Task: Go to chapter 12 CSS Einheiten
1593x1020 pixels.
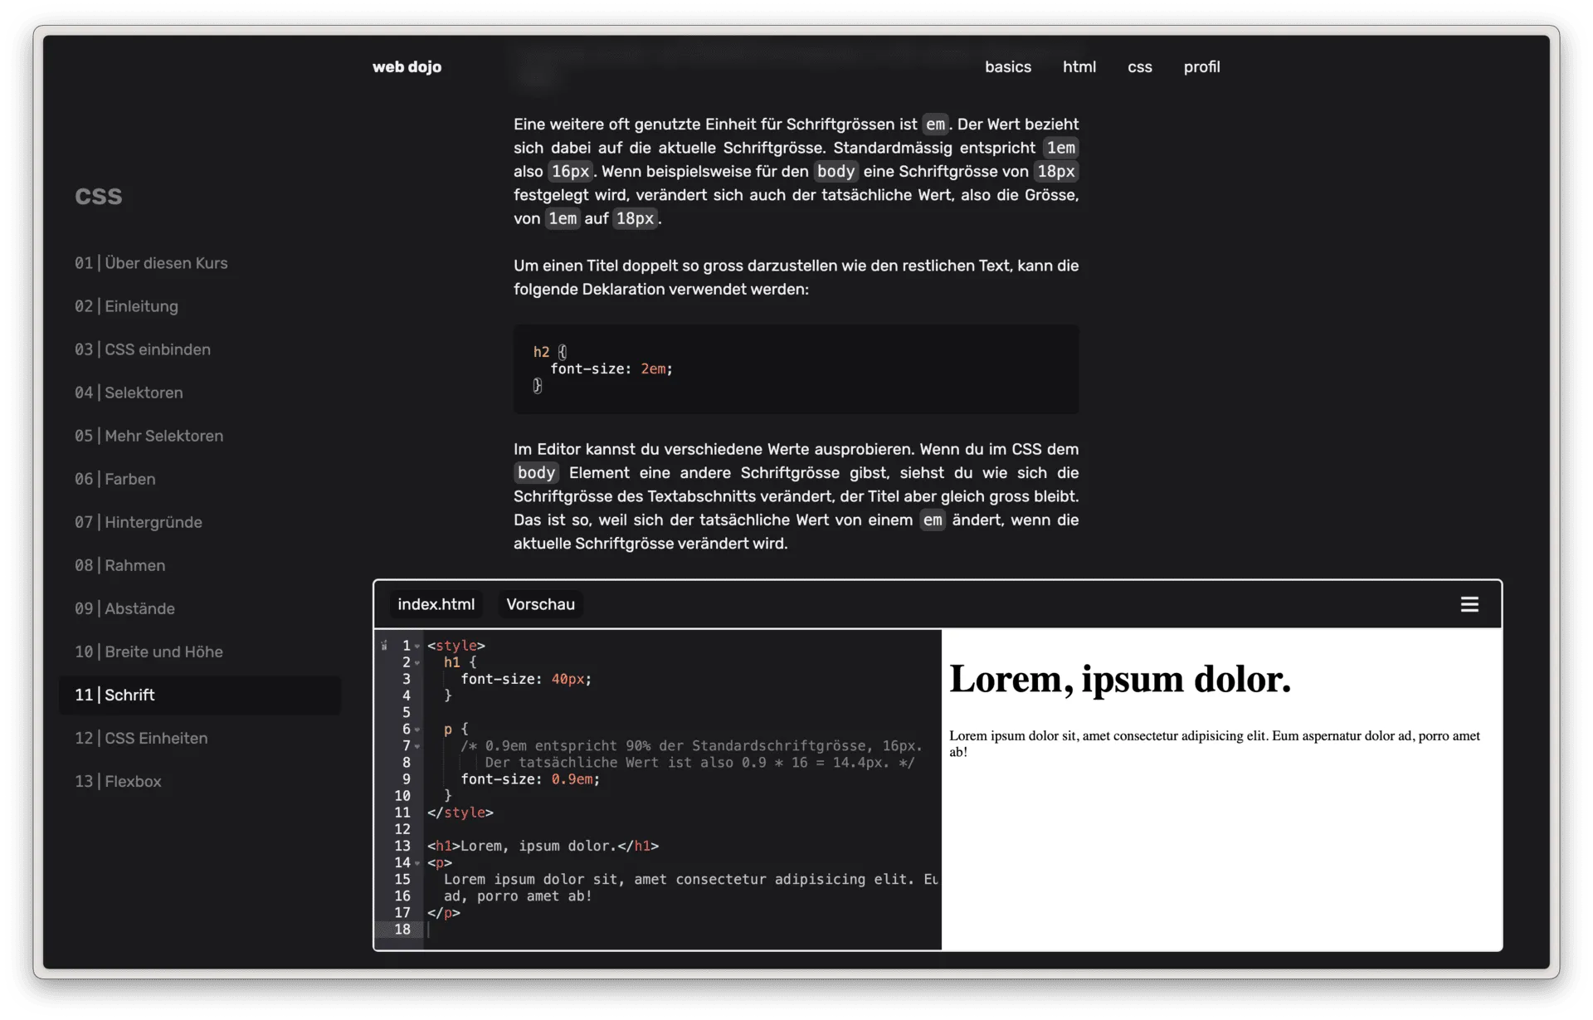Action: (141, 739)
